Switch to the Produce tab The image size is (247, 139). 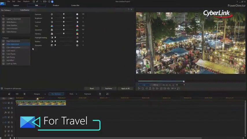(56, 5)
